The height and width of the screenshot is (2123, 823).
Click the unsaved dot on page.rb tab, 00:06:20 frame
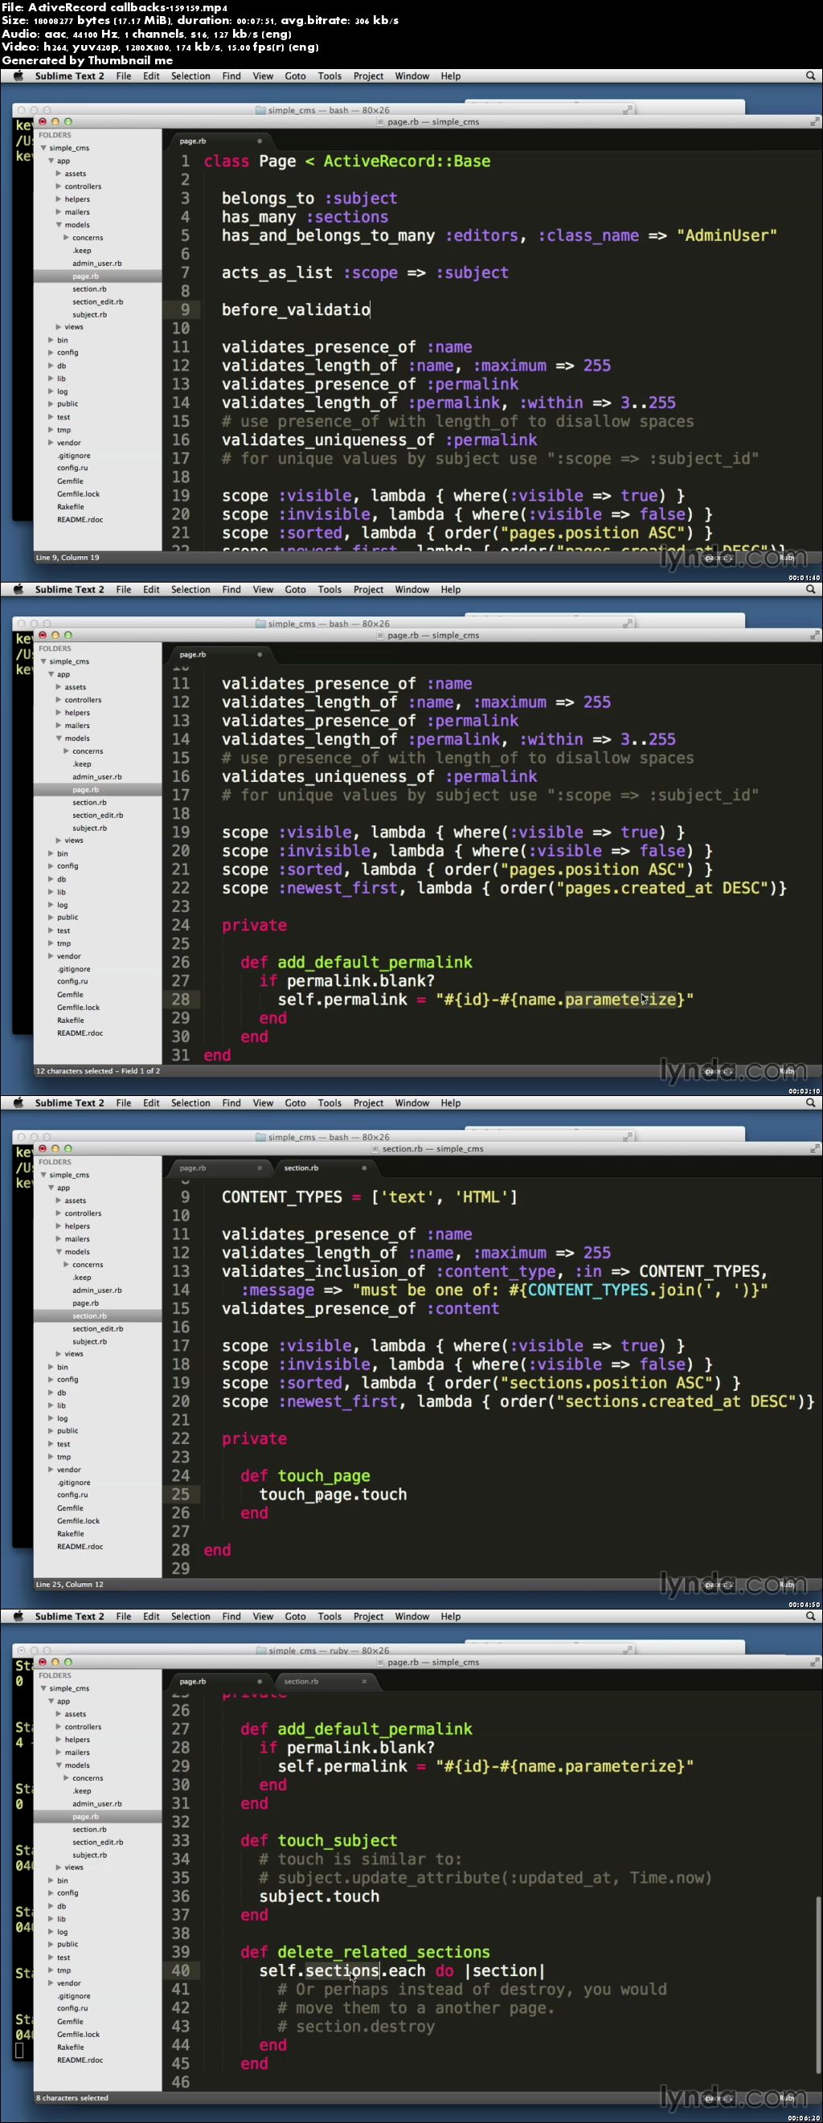click(x=259, y=1681)
